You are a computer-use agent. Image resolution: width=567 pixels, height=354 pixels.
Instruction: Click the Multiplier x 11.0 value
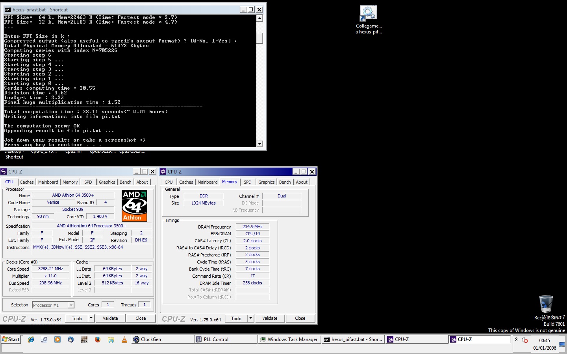(50, 276)
